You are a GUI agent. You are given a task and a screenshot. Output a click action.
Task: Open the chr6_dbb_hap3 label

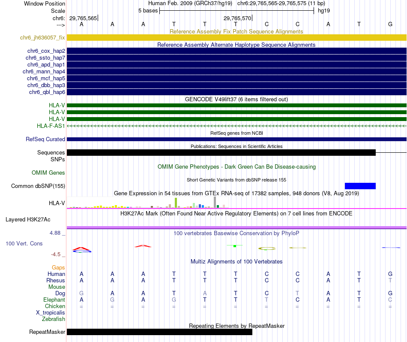pyautogui.click(x=46, y=85)
